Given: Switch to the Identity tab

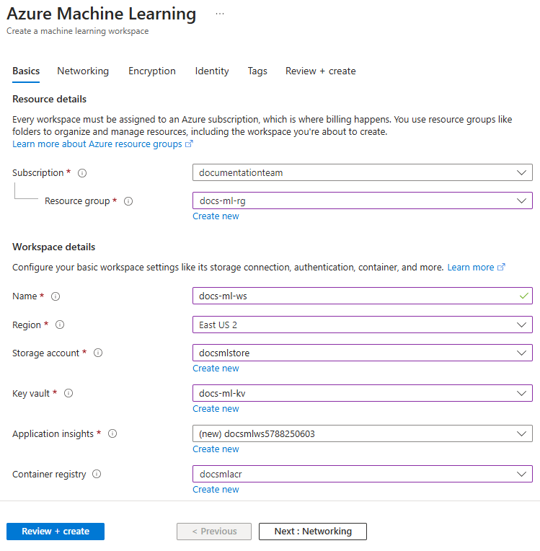Looking at the screenshot, I should click(x=212, y=71).
